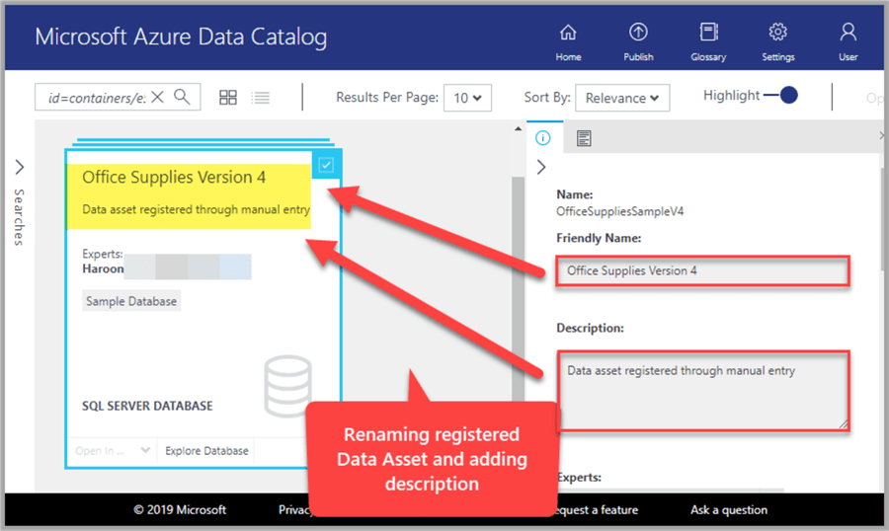The image size is (889, 531).
Task: Collapse the properties panel with the chevron
Action: (x=541, y=167)
